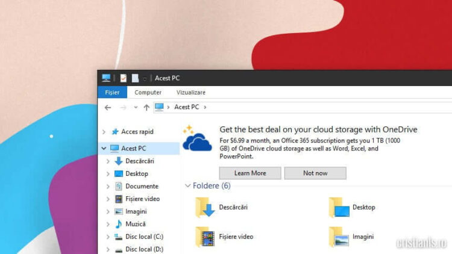The height and width of the screenshot is (254, 452).
Task: Dismiss the OneDrive offer with Not now
Action: coord(315,173)
